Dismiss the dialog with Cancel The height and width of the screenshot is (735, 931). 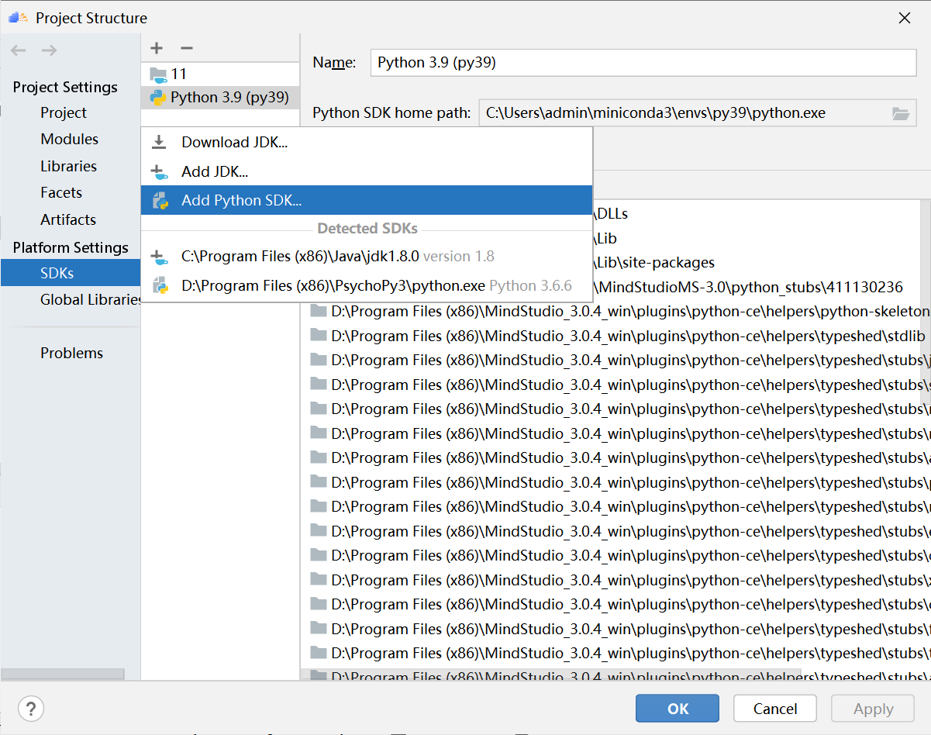[x=774, y=708]
